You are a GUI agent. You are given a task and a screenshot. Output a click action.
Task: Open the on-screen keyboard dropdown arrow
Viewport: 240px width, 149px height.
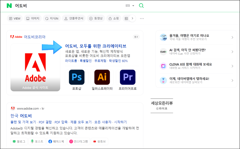click(x=133, y=6)
